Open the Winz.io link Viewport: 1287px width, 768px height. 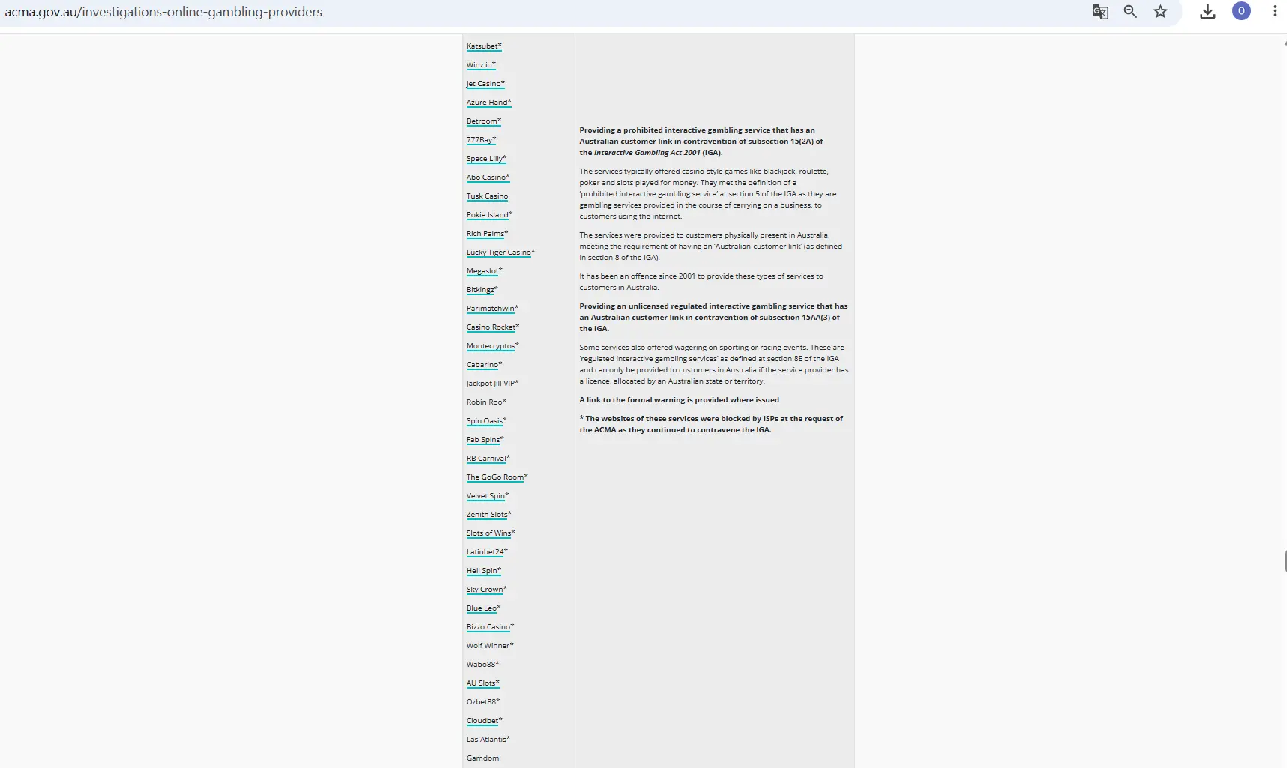[481, 65]
